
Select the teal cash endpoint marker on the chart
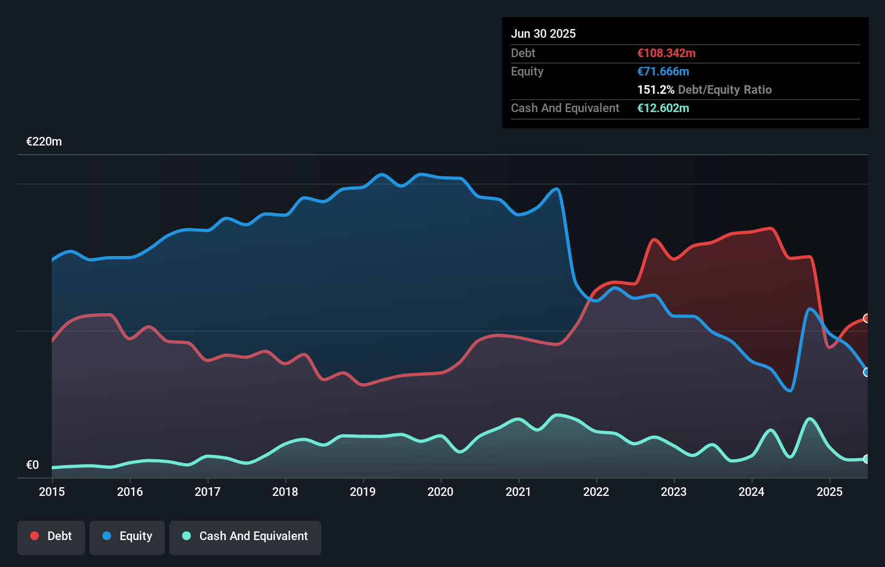coord(867,459)
